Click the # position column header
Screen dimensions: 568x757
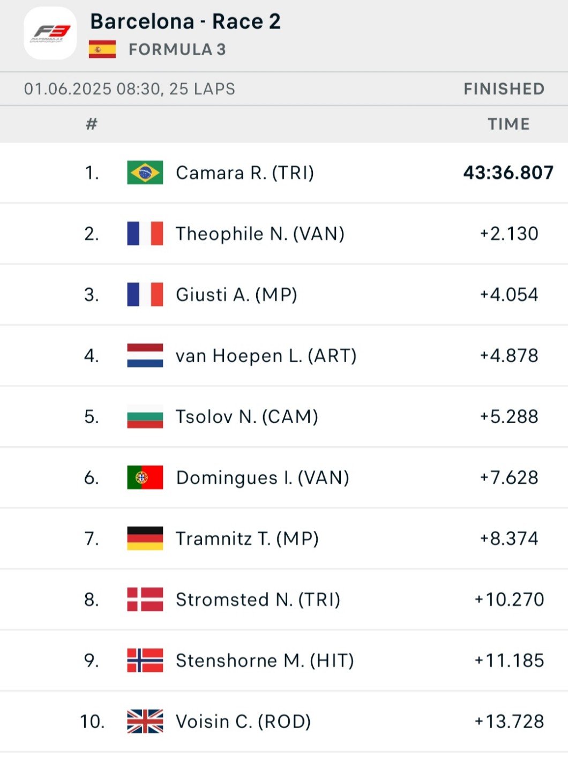click(x=92, y=124)
